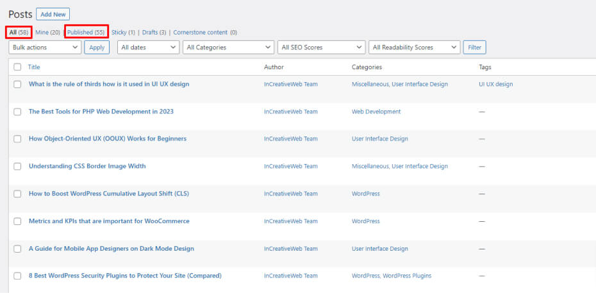Check the Dark Mode Design post box
This screenshot has height=293, width=596.
(x=17, y=249)
